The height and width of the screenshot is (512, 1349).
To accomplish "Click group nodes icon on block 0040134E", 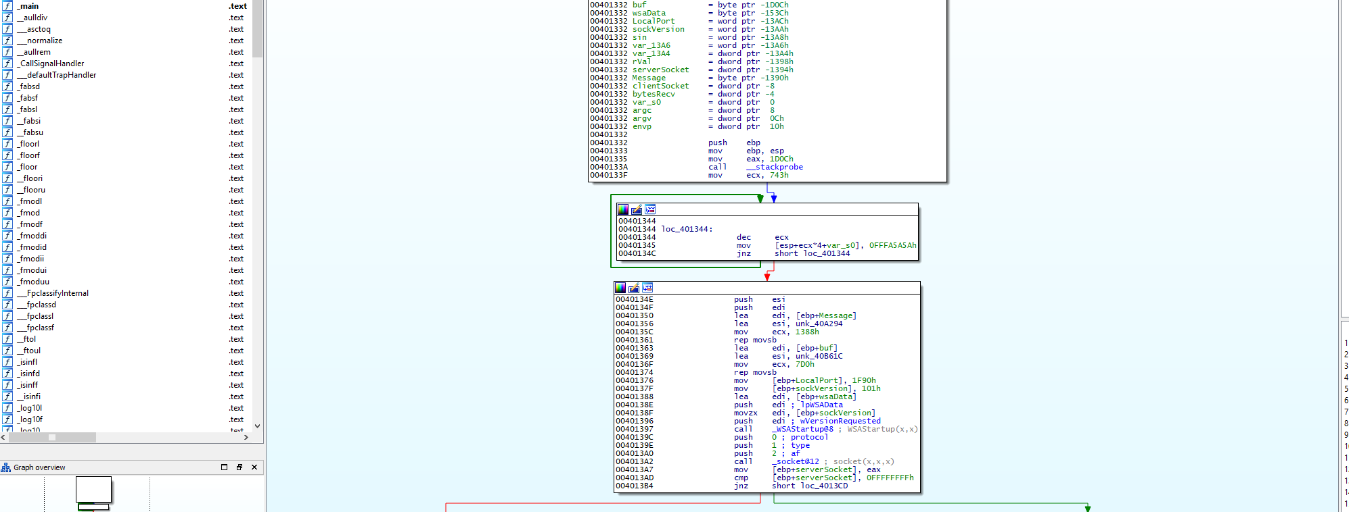I will 647,288.
